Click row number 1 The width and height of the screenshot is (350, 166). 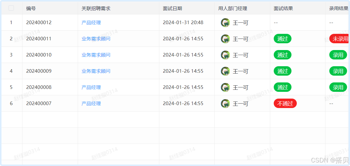(x=11, y=22)
